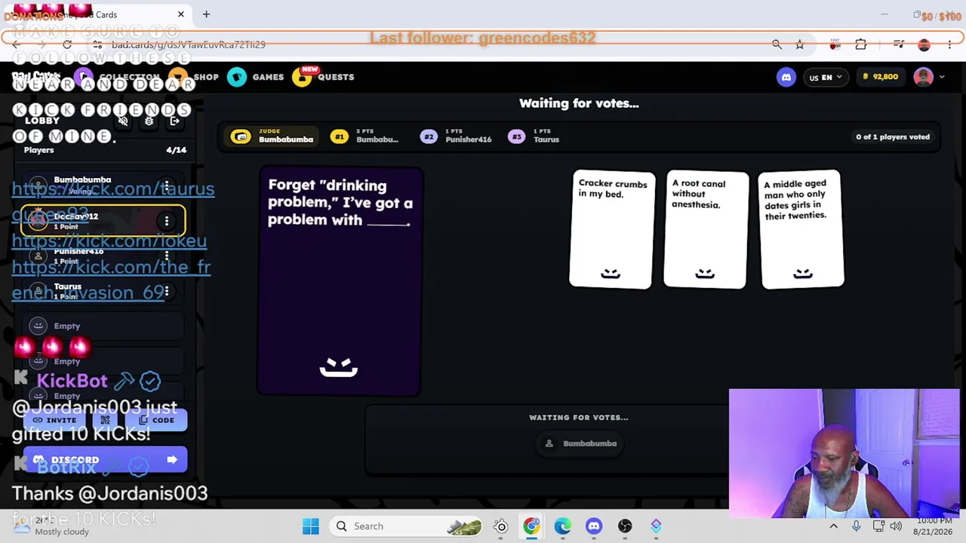Bookmark this page with the star icon
The image size is (966, 543).
pos(800,44)
